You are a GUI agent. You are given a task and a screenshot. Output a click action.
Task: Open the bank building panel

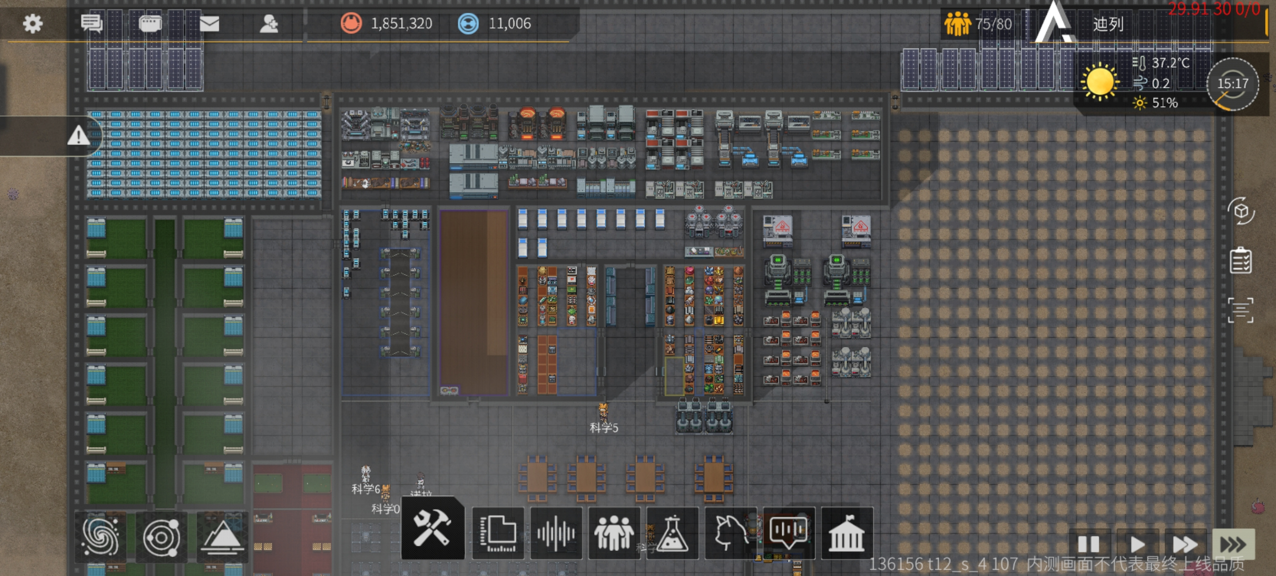pos(847,533)
